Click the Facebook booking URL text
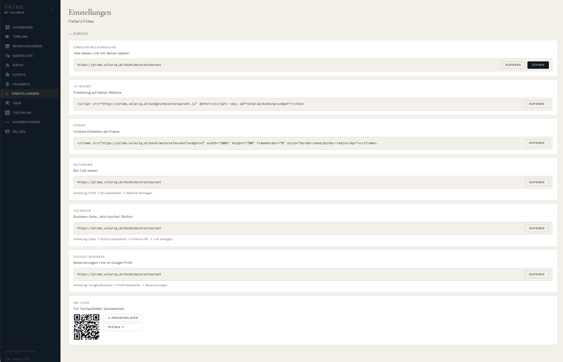This screenshot has width=563, height=362. click(x=119, y=228)
